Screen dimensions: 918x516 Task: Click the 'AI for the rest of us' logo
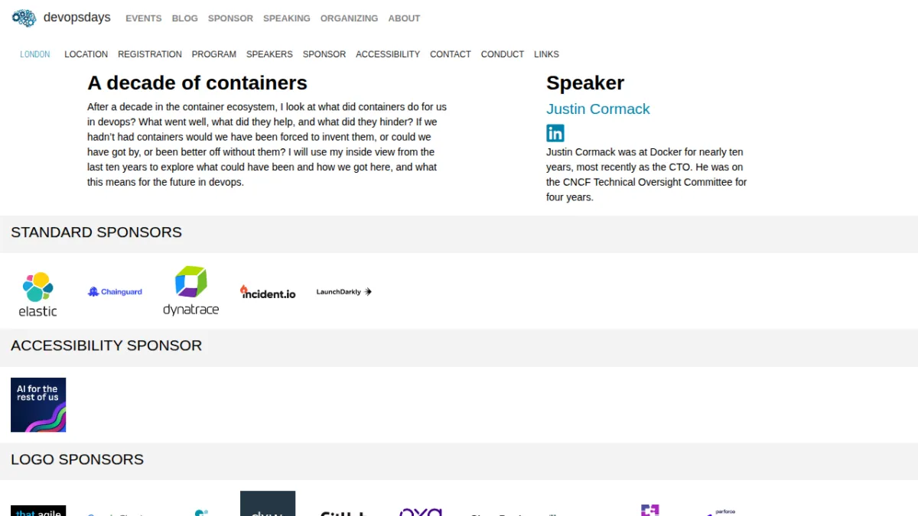pos(38,405)
